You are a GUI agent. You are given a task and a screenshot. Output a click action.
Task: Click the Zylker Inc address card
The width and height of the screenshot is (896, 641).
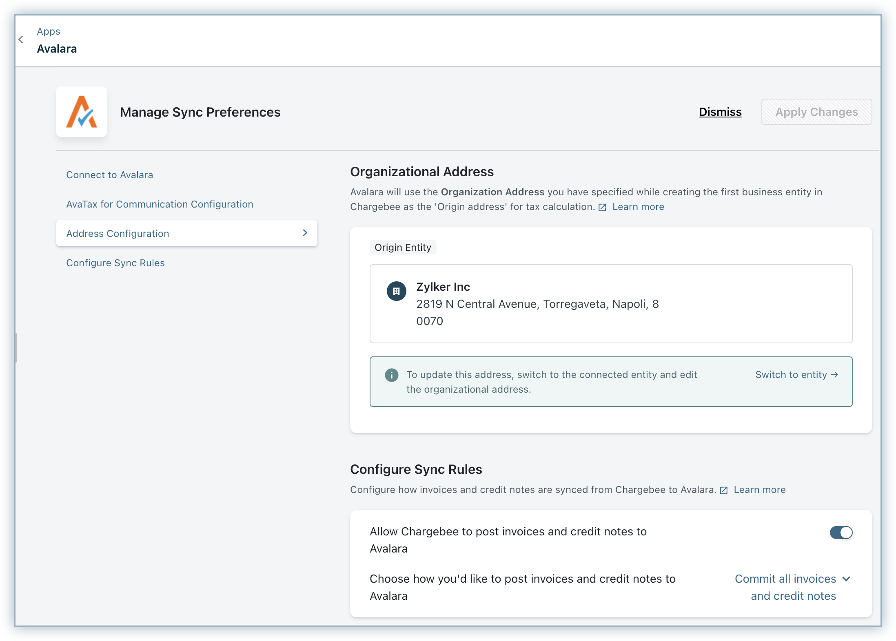611,304
